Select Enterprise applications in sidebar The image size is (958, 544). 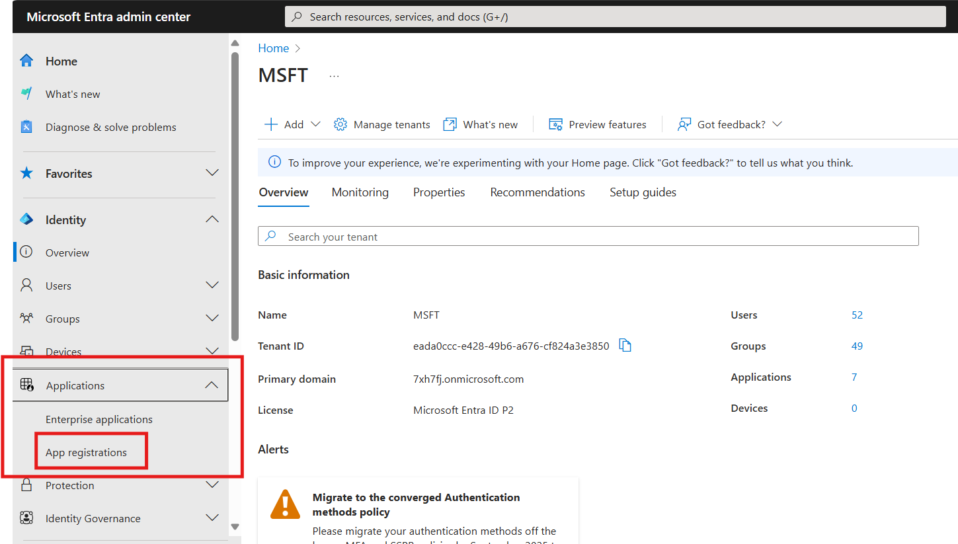99,419
